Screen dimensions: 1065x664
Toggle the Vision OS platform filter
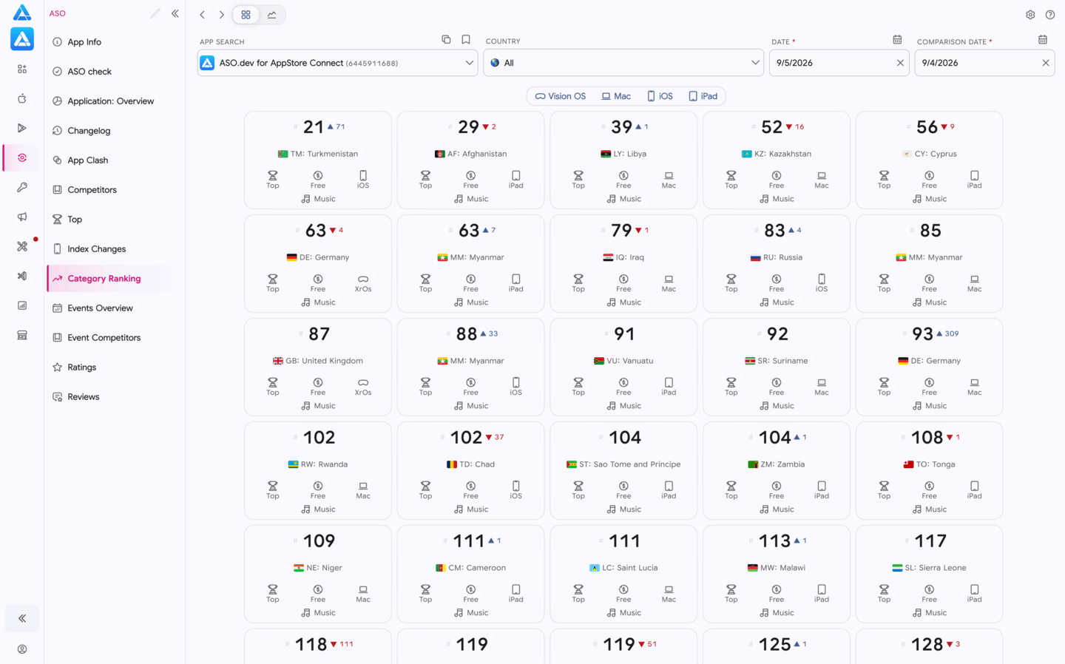pos(561,96)
